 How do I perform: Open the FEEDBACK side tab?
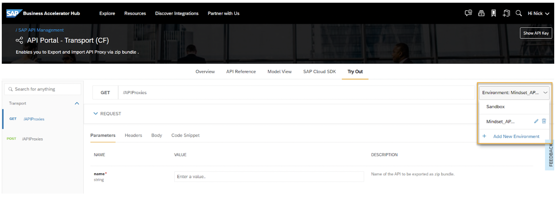click(550, 155)
